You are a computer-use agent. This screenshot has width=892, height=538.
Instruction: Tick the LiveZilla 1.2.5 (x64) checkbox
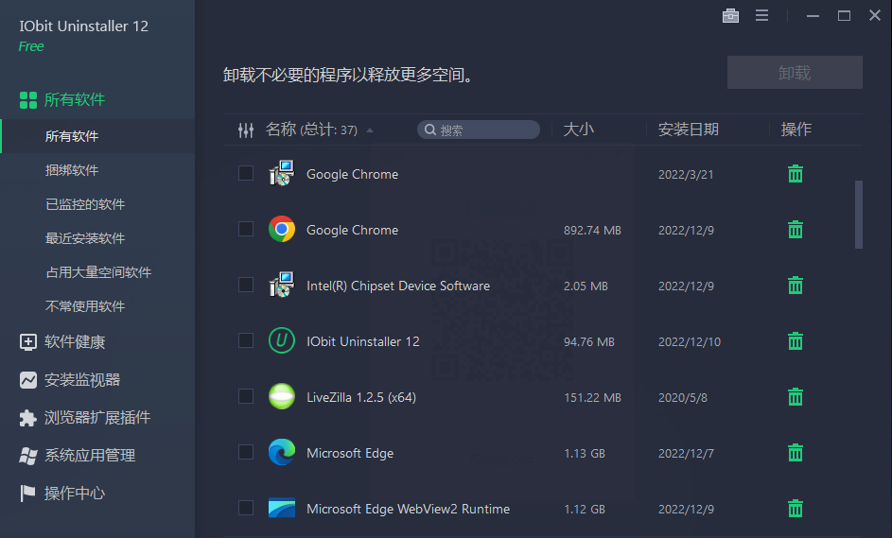(246, 396)
